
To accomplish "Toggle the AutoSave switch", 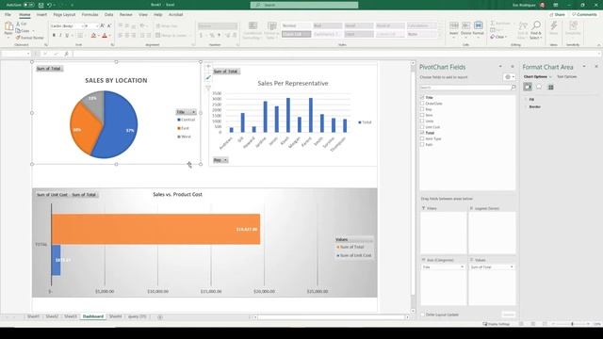I will click(28, 5).
